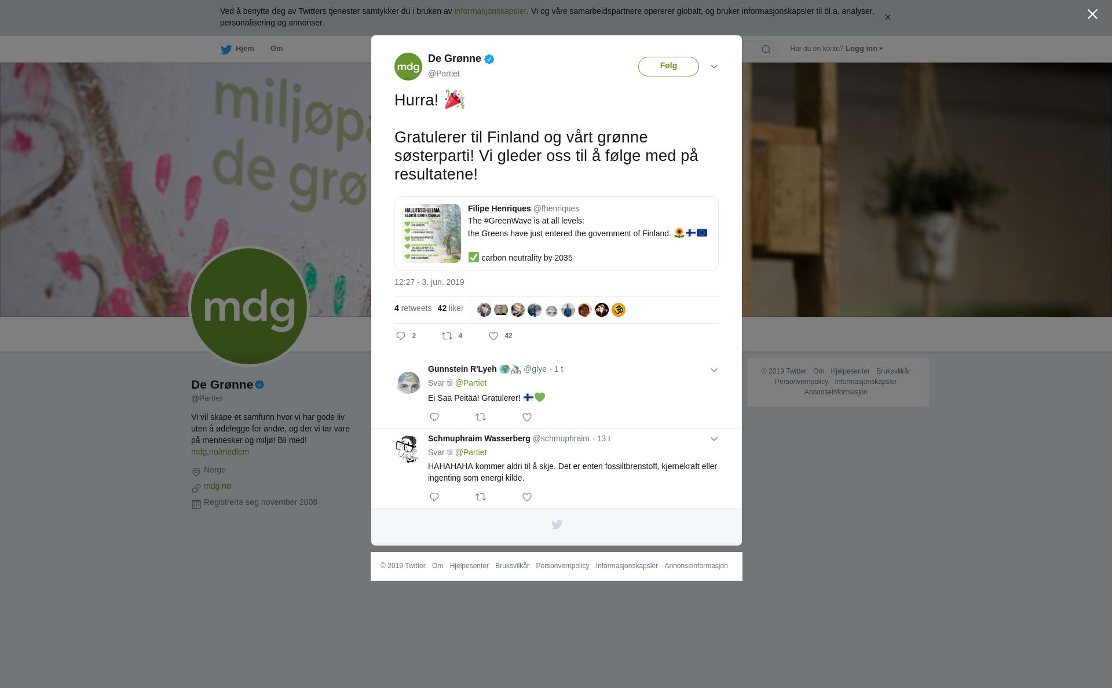Open the mdg.no/medlem link
This screenshot has height=688, width=1112.
click(x=220, y=452)
